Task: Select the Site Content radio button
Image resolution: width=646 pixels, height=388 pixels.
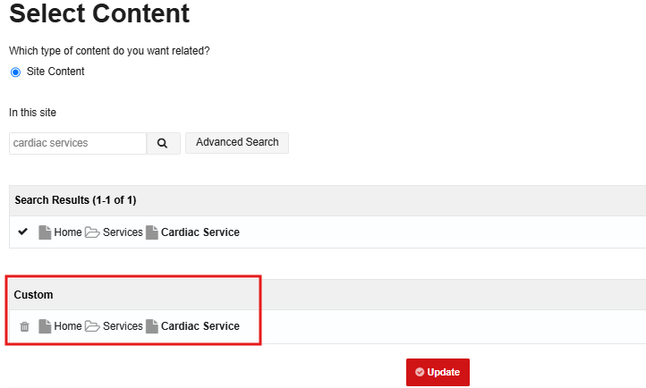Action: coord(15,72)
